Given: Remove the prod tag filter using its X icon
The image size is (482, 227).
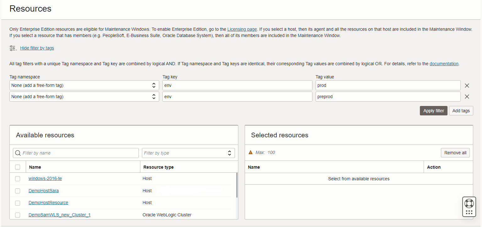Looking at the screenshot, I should (467, 85).
